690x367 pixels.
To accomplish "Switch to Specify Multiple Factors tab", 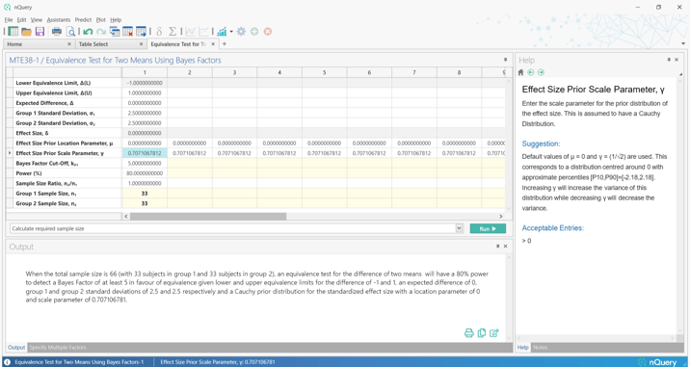I will (x=57, y=347).
